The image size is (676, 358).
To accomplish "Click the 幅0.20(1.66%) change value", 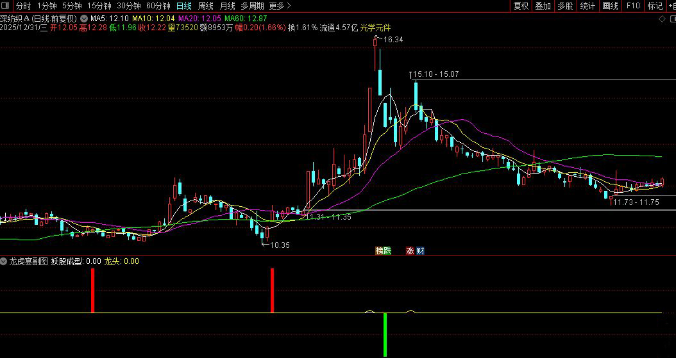I will pyautogui.click(x=260, y=28).
